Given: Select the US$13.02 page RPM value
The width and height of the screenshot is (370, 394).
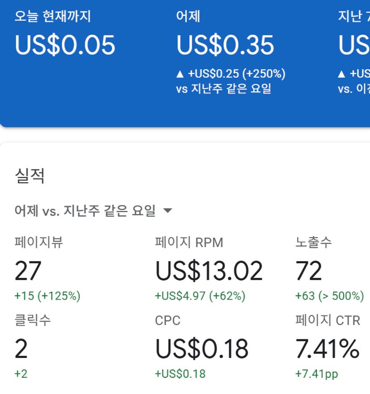Looking at the screenshot, I should click(209, 270).
